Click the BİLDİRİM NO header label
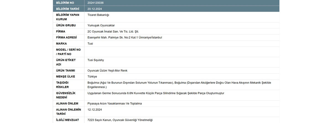The height and width of the screenshot is (123, 332). click(65, 3)
